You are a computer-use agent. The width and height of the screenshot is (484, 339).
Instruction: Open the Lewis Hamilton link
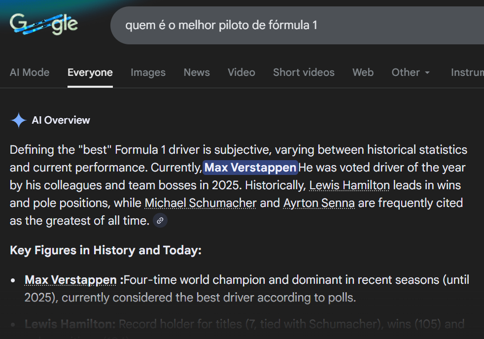coord(349,185)
